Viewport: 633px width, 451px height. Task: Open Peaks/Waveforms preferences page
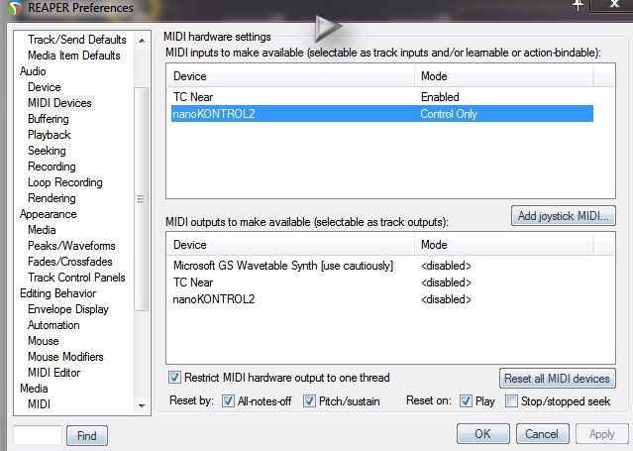tap(71, 246)
